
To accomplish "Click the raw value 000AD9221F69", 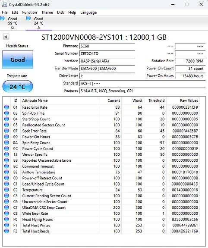I will (x=185, y=231).
